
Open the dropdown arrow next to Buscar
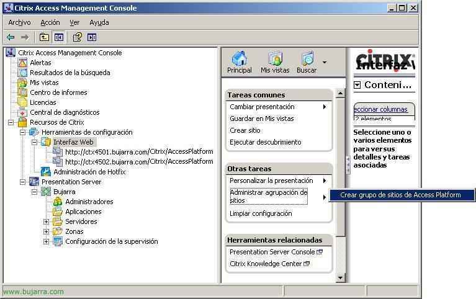(x=325, y=62)
